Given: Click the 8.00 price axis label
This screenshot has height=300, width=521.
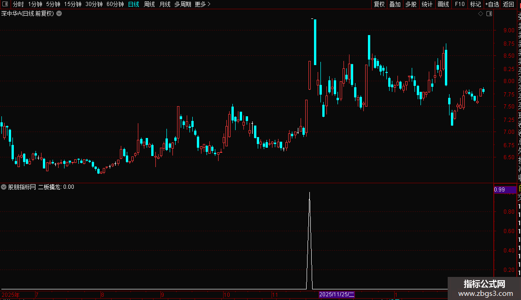Looking at the screenshot, I should click(509, 81).
